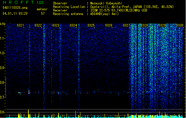Viewport: 186px width, 118px height.
Task: Select the file name 0401110320.png
Action: click(15, 8)
